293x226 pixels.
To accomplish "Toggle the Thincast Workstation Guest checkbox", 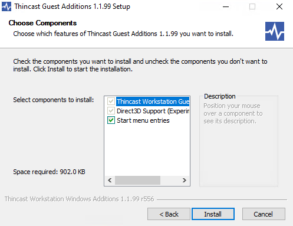I will coord(111,101).
